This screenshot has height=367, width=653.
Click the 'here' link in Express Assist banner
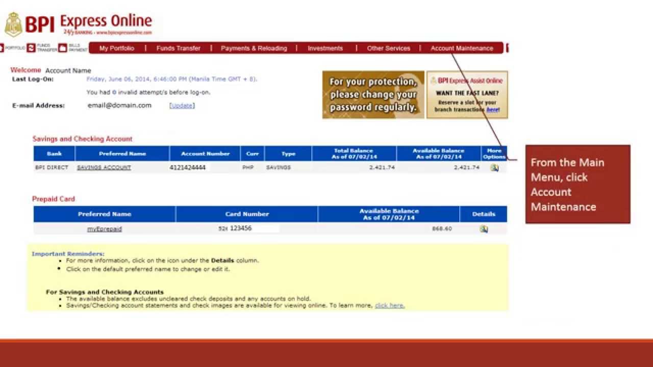click(492, 110)
